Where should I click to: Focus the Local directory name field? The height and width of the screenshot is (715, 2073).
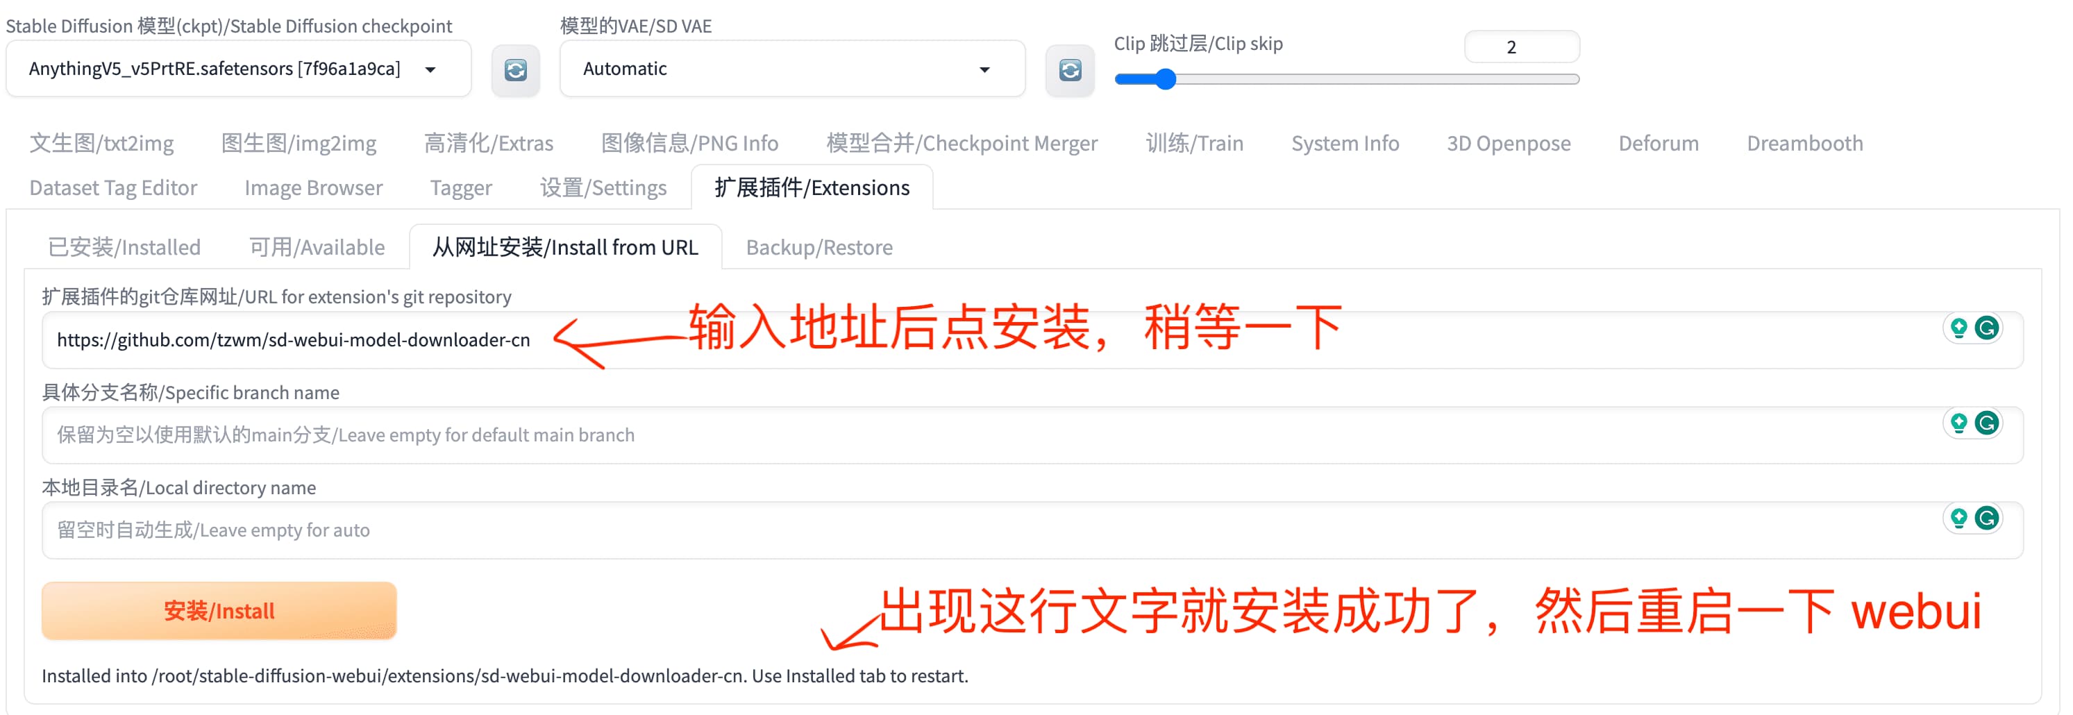coord(1032,530)
